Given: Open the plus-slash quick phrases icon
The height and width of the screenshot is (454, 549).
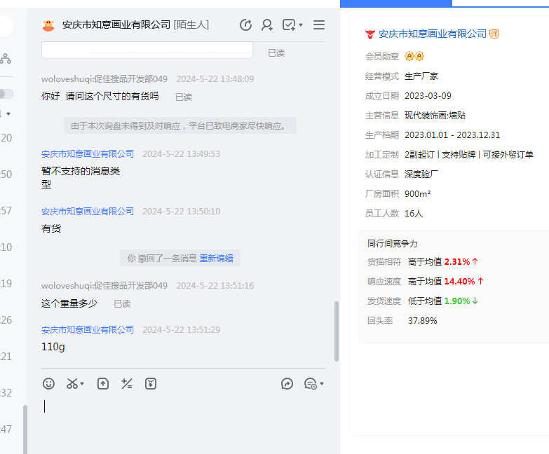Looking at the screenshot, I should click(x=127, y=383).
